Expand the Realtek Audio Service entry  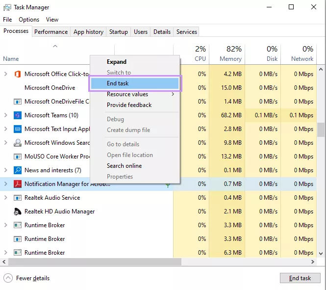coord(6,198)
